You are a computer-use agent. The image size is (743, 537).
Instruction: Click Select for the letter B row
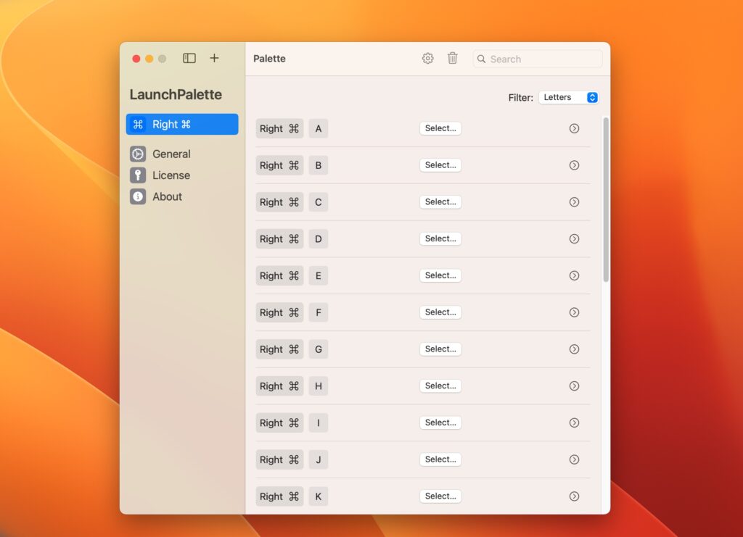(440, 165)
